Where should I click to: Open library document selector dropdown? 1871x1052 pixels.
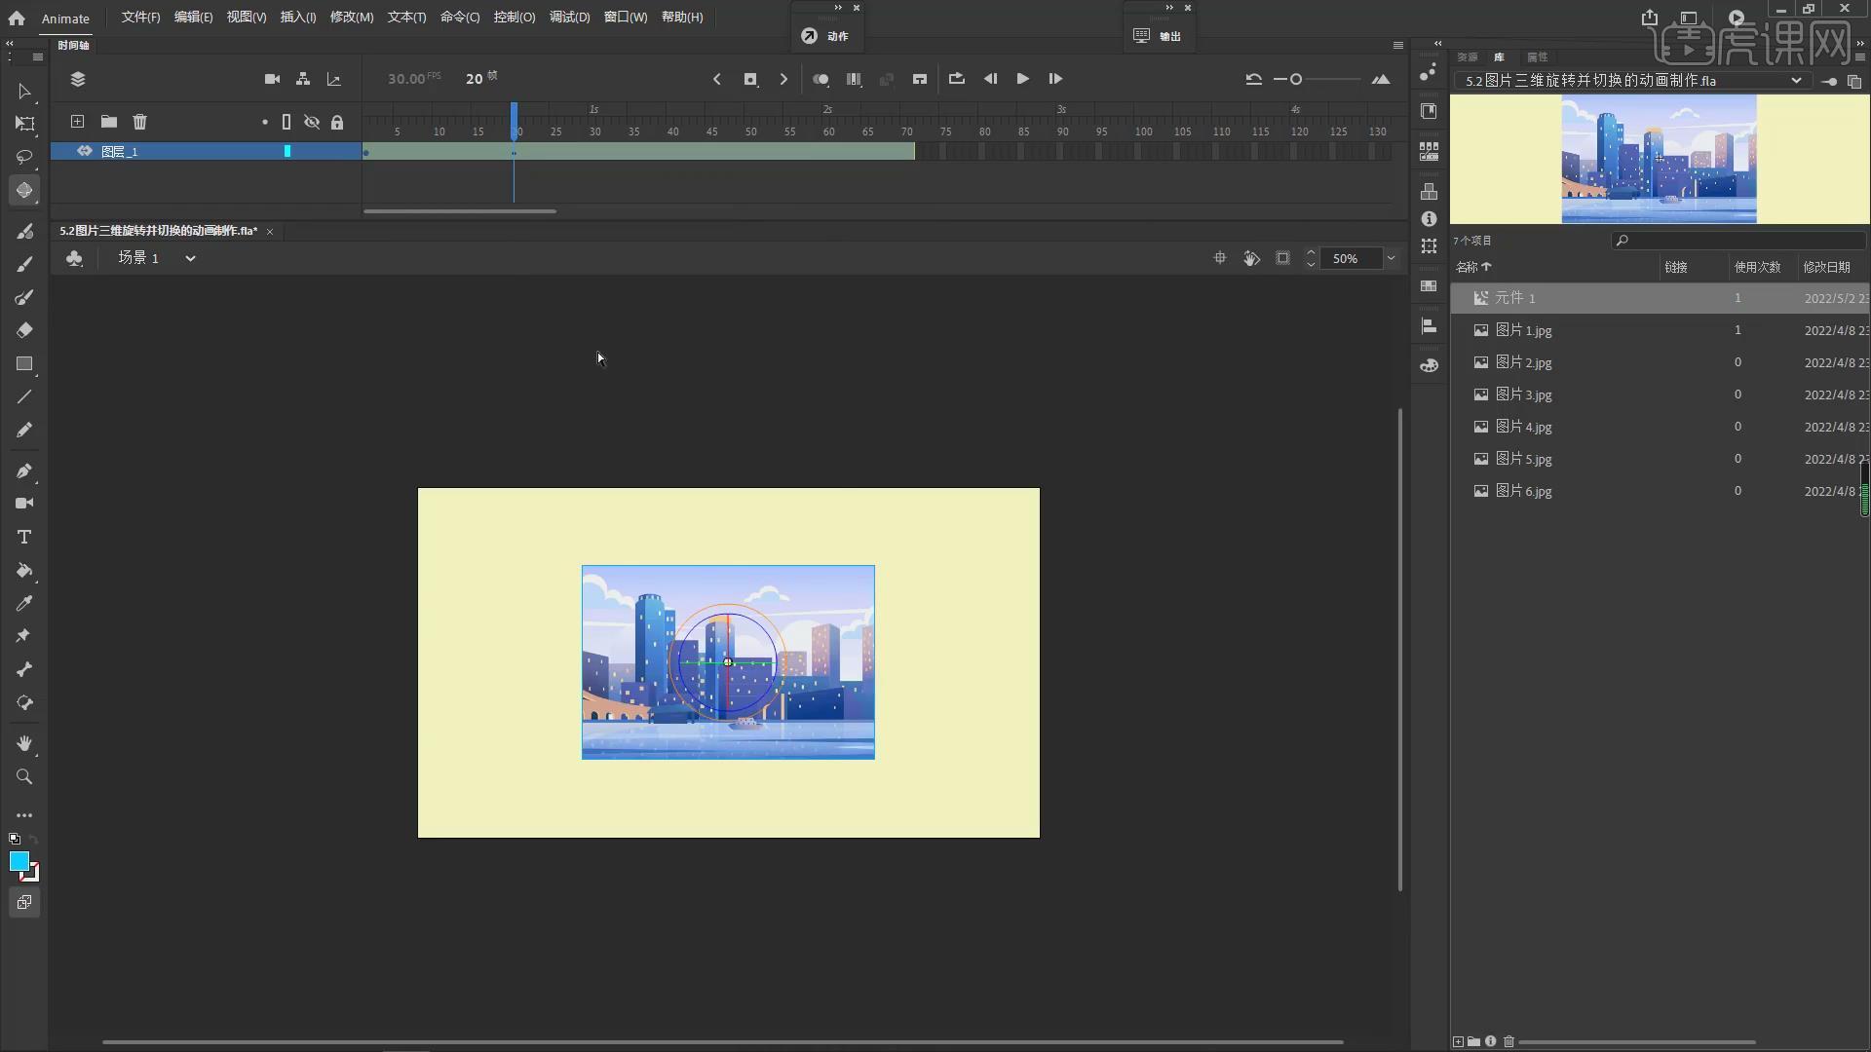pyautogui.click(x=1795, y=81)
